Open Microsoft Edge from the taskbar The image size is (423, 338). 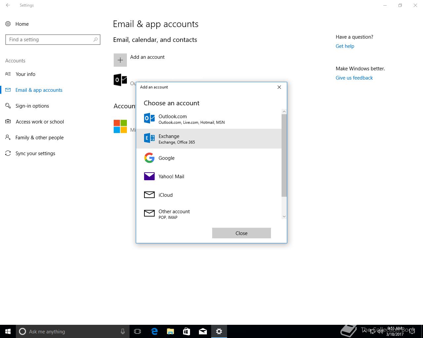[x=154, y=331]
